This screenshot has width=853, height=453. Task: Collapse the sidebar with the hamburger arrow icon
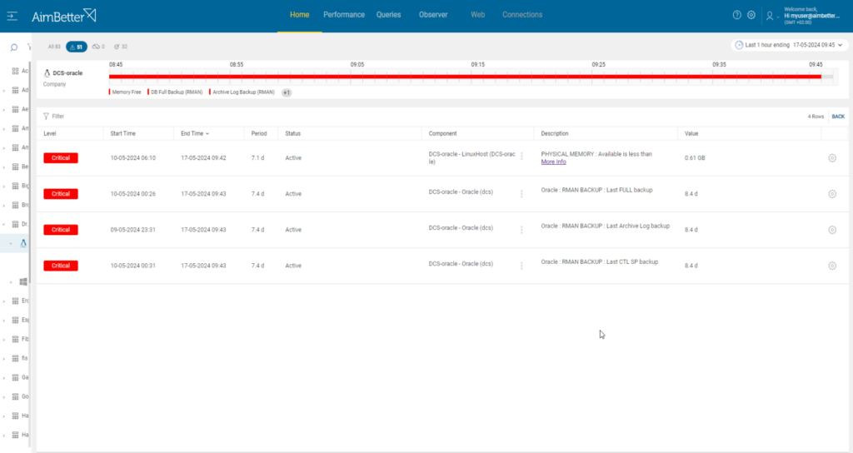12,17
